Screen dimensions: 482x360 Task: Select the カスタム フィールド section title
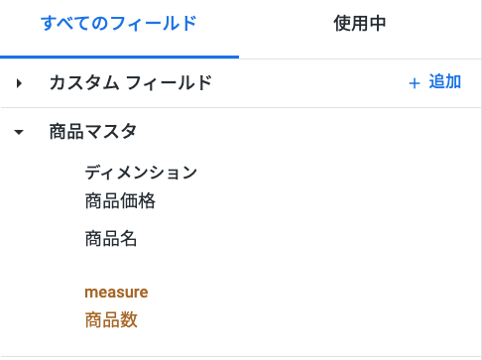tap(131, 82)
